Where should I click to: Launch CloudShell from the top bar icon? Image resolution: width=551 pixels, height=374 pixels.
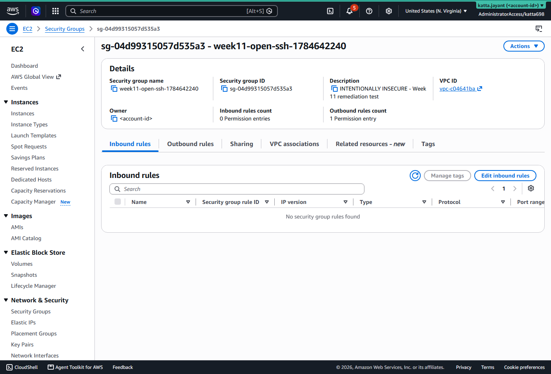click(x=330, y=11)
